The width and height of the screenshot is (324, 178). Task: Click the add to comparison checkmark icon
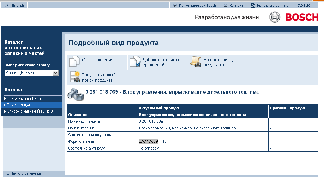135,62
